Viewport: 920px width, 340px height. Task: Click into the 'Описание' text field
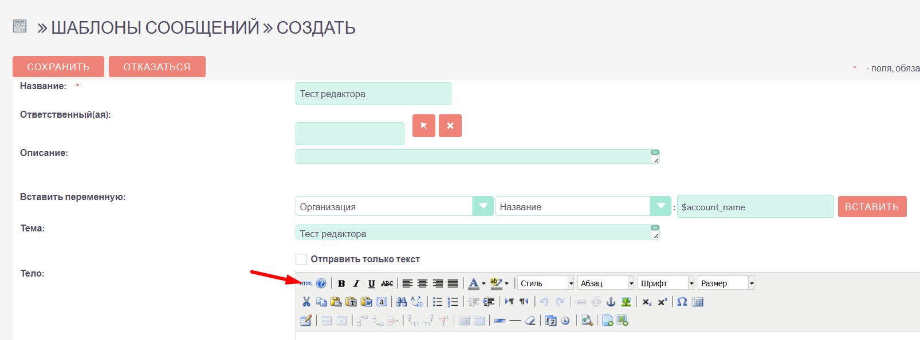click(473, 157)
